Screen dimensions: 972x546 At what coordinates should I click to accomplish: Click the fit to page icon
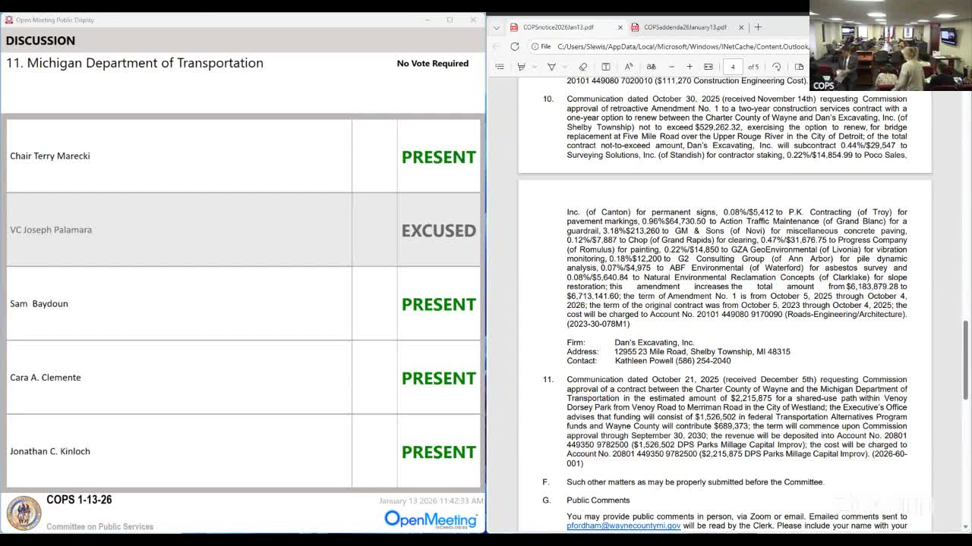click(708, 67)
